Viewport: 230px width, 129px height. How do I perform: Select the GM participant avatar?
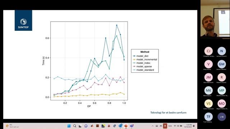point(222,64)
